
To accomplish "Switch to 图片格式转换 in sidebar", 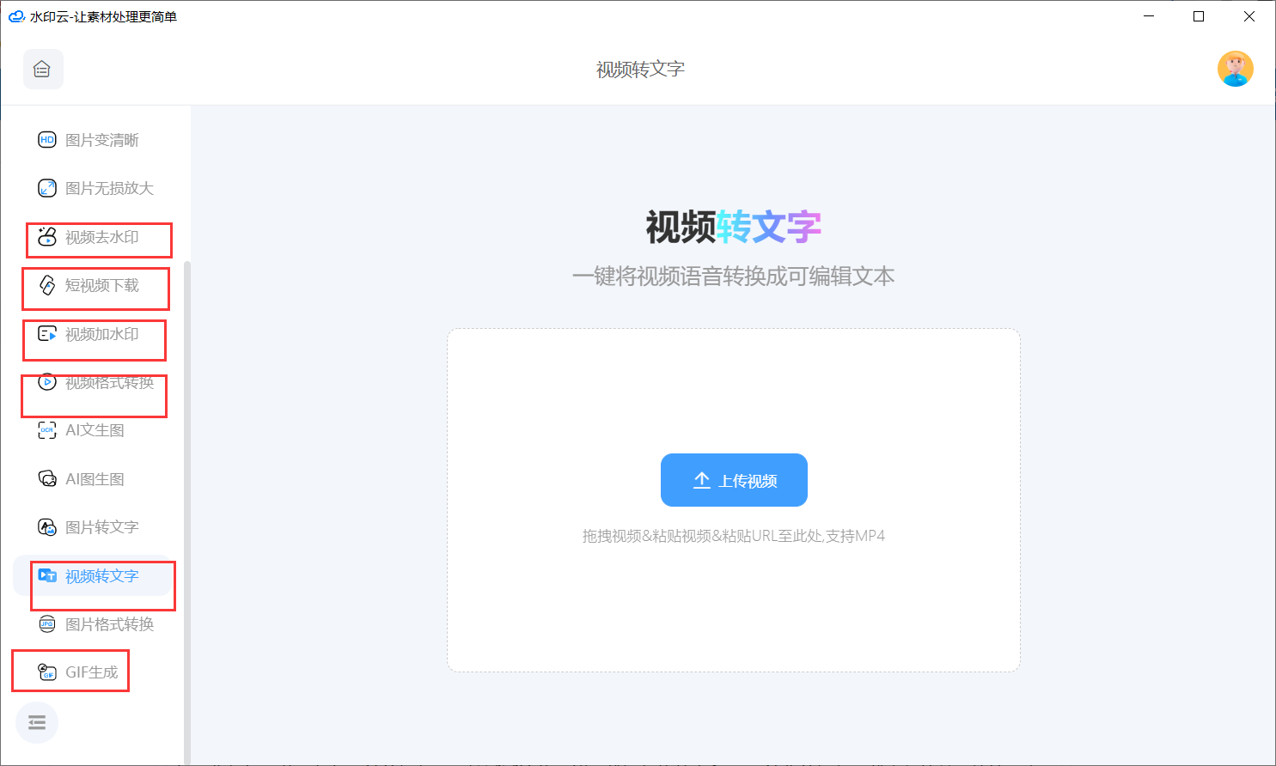I will click(109, 624).
